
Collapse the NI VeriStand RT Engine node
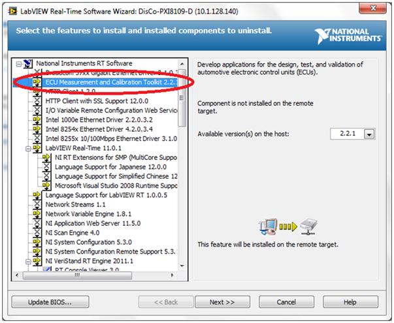pos(27,260)
